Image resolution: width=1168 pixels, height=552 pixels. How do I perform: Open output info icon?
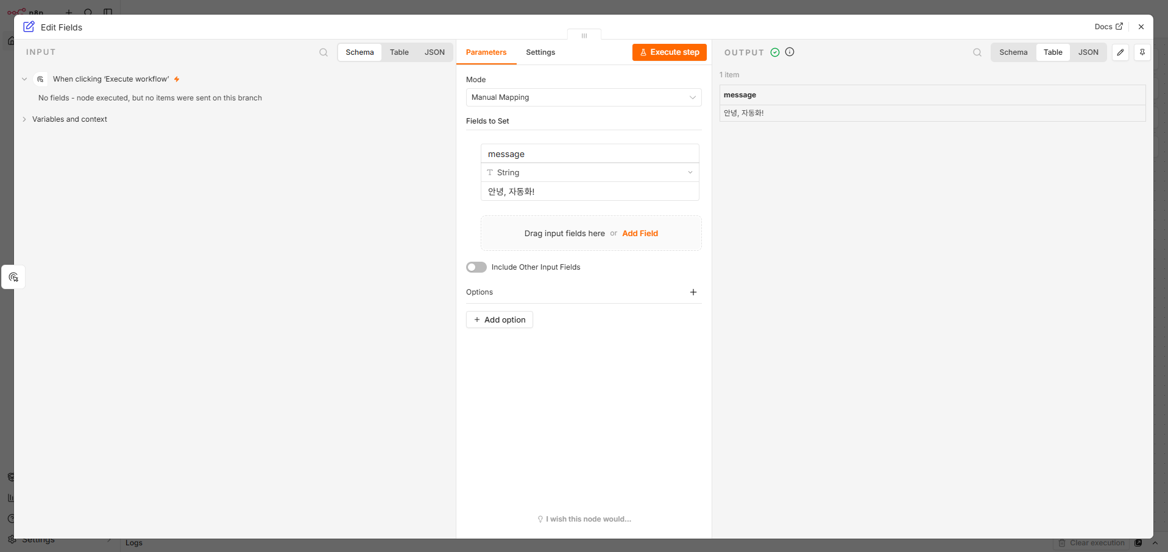point(790,52)
